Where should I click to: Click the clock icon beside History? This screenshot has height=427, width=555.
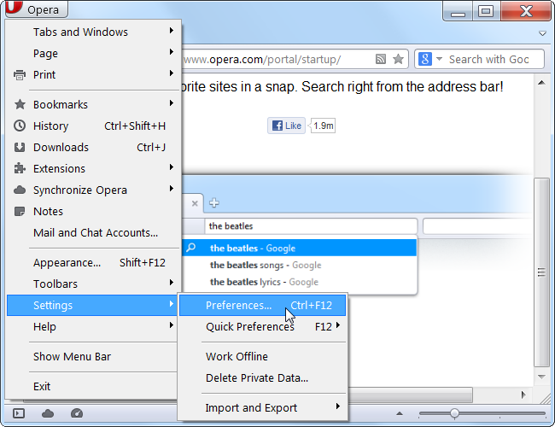[x=20, y=126]
